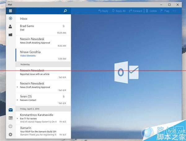
Task: Open Konstantinos Karatsevidis email
Action: [43, 118]
